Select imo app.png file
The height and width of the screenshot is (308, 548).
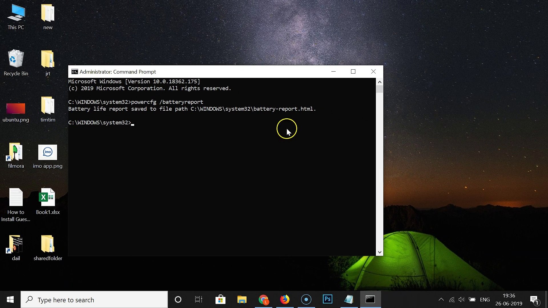[x=48, y=156]
